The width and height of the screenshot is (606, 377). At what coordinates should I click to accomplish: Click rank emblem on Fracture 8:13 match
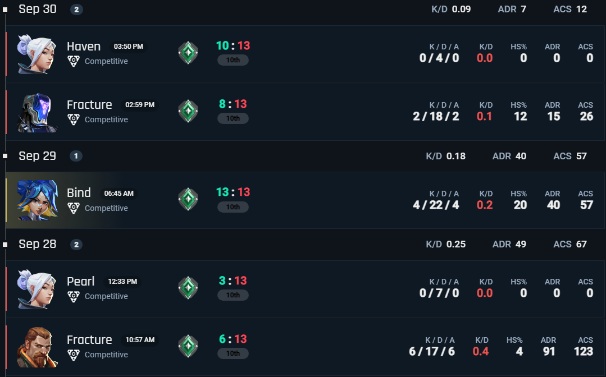[188, 112]
